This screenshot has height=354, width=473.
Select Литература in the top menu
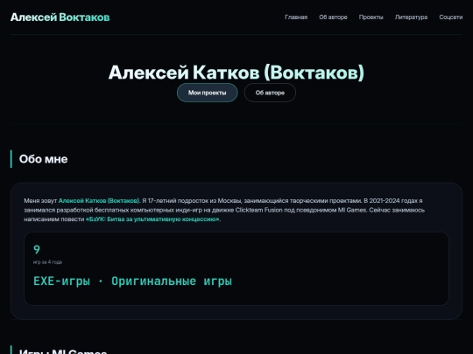pos(411,17)
